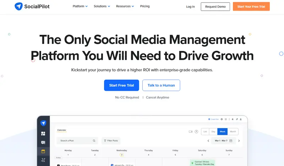Open the network nodes icon in sidebar
The width and height of the screenshot is (284, 166).
pyautogui.click(x=43, y=160)
